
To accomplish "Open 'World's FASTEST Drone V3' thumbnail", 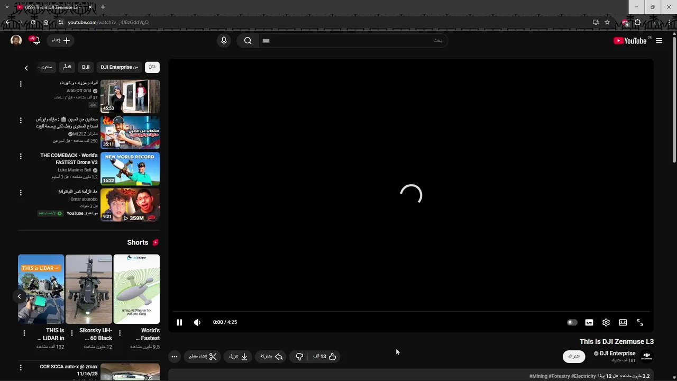I will pos(130,168).
